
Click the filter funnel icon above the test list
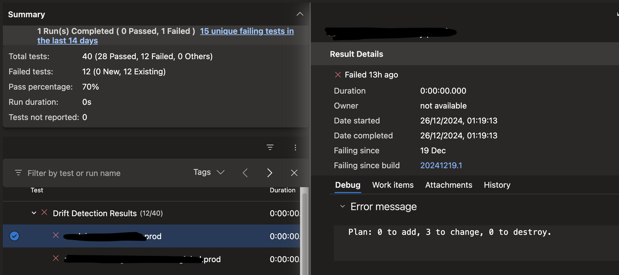pyautogui.click(x=270, y=148)
